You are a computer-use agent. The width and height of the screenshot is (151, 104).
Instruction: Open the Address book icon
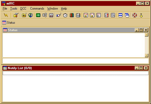point(78,15)
